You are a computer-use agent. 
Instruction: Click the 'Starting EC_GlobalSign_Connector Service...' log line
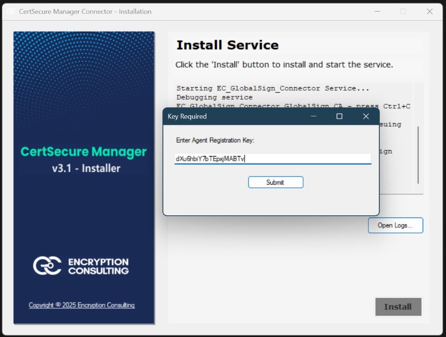273,88
